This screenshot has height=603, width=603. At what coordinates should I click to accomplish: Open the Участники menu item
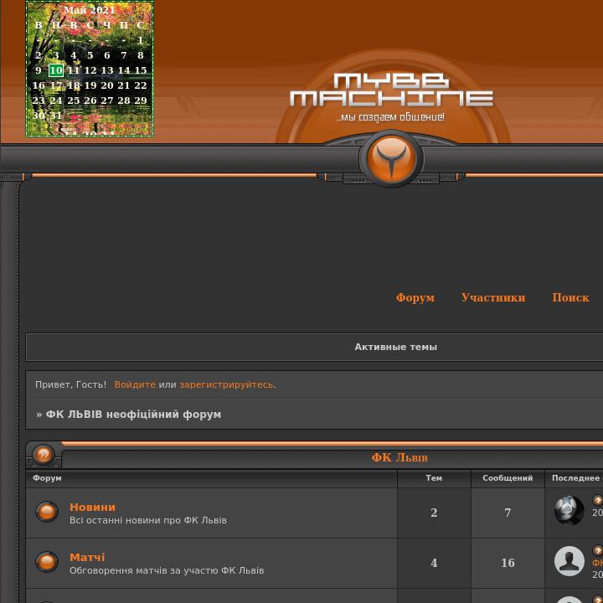(493, 297)
